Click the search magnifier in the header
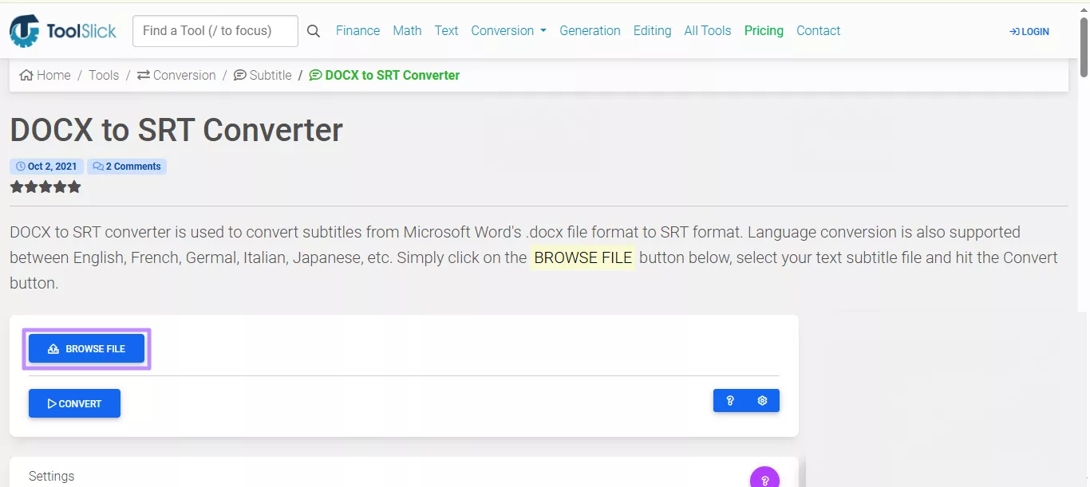Viewport: 1090px width, 487px height. pos(313,30)
